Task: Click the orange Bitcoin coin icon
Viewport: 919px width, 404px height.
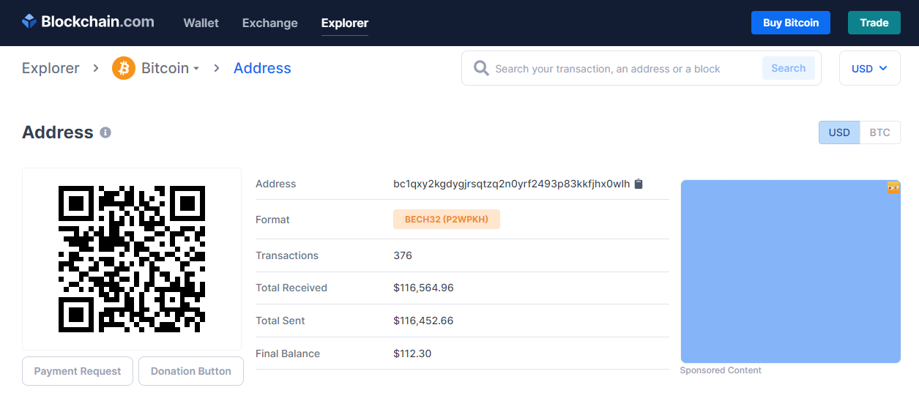Action: 124,68
